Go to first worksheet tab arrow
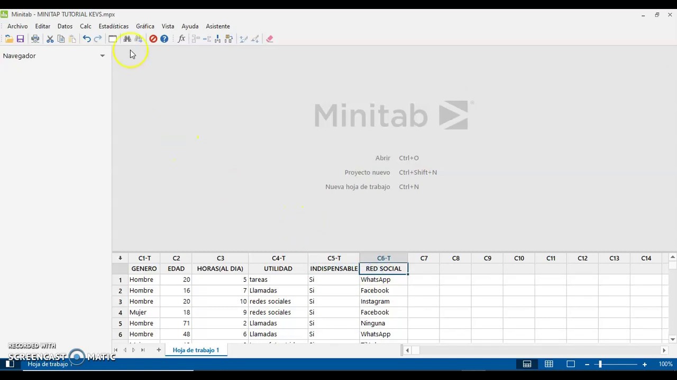Screen dimensions: 677x380 point(116,350)
